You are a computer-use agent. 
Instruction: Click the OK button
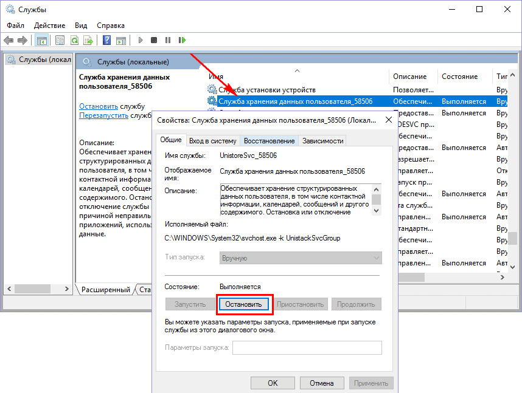pos(273,383)
